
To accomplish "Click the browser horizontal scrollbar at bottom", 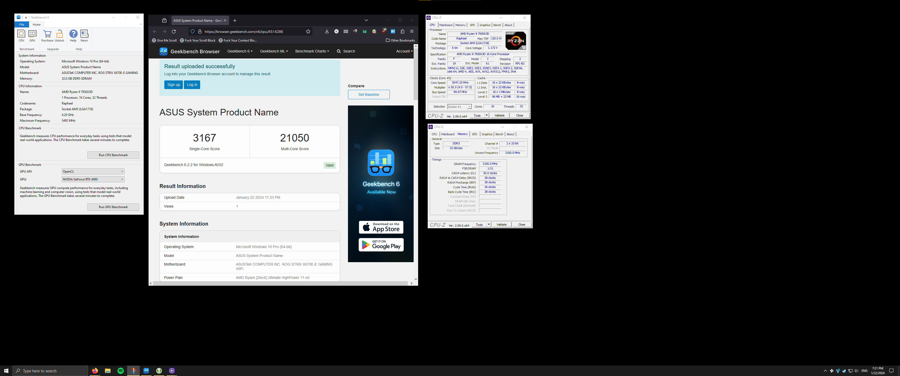I will pos(280,284).
